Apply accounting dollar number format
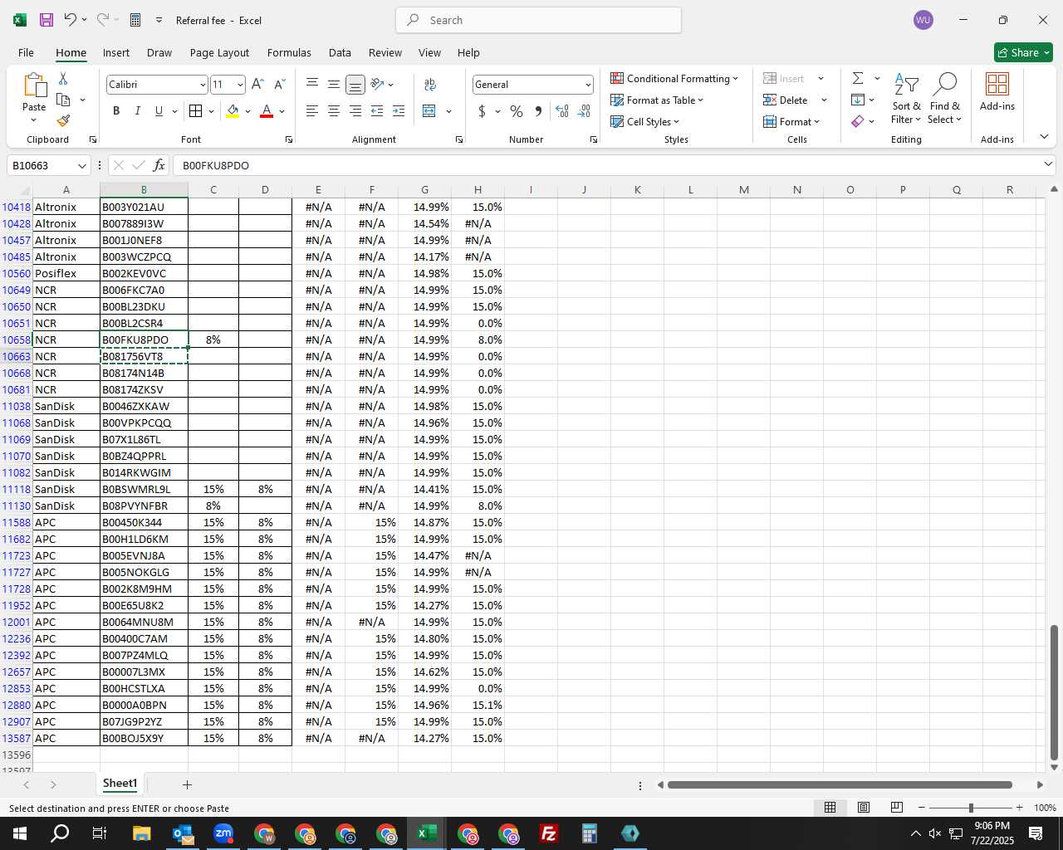The image size is (1063, 850). (482, 111)
